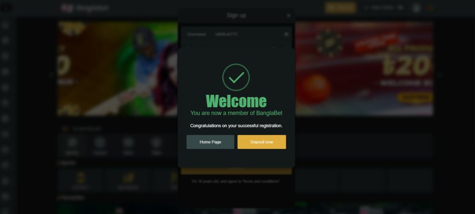Toggle the sidebar menu icon at top-left
475x214 pixels.
tap(6, 8)
